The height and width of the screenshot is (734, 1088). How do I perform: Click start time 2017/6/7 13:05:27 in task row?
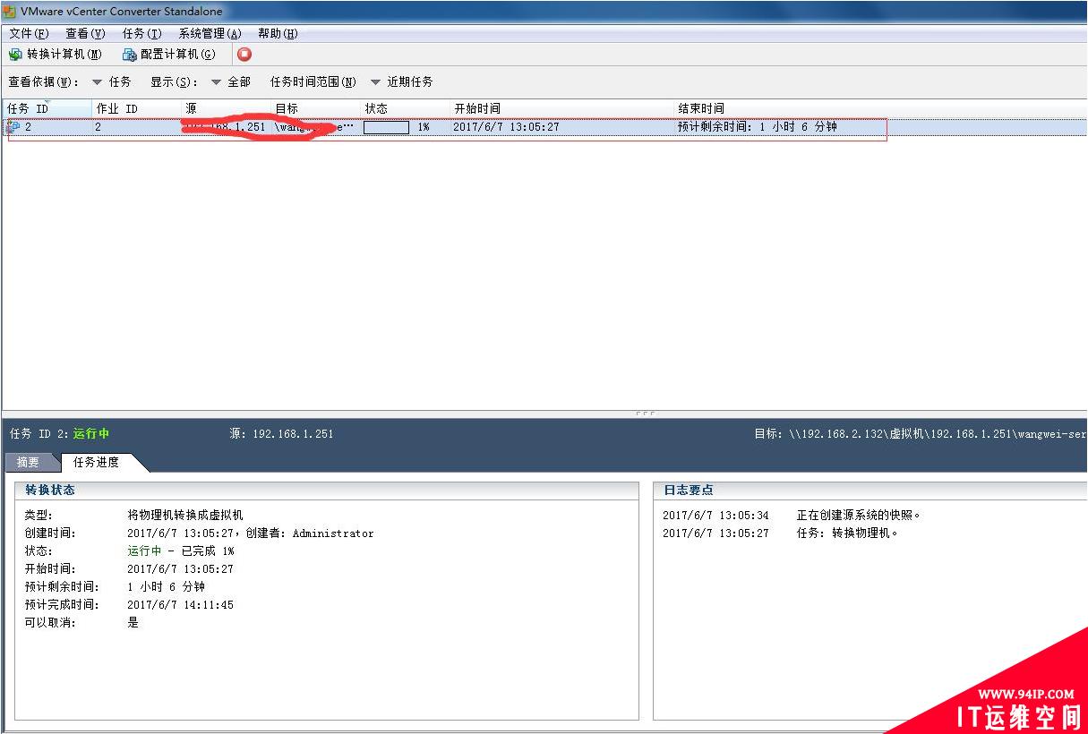coord(506,127)
